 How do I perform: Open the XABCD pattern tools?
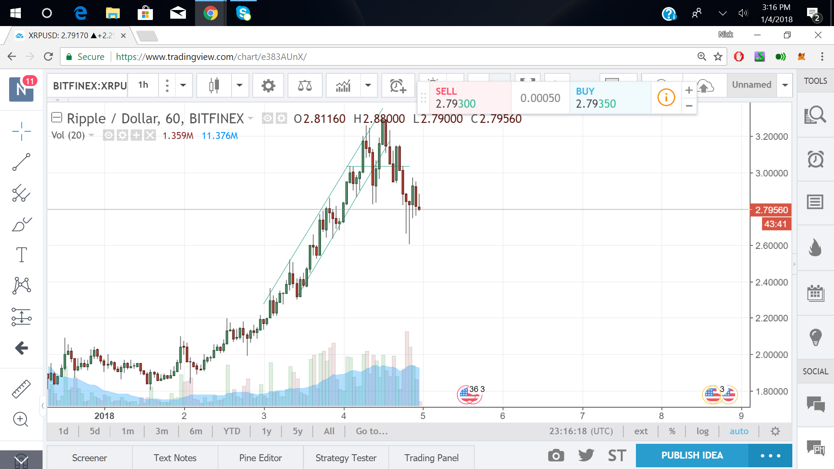21,286
